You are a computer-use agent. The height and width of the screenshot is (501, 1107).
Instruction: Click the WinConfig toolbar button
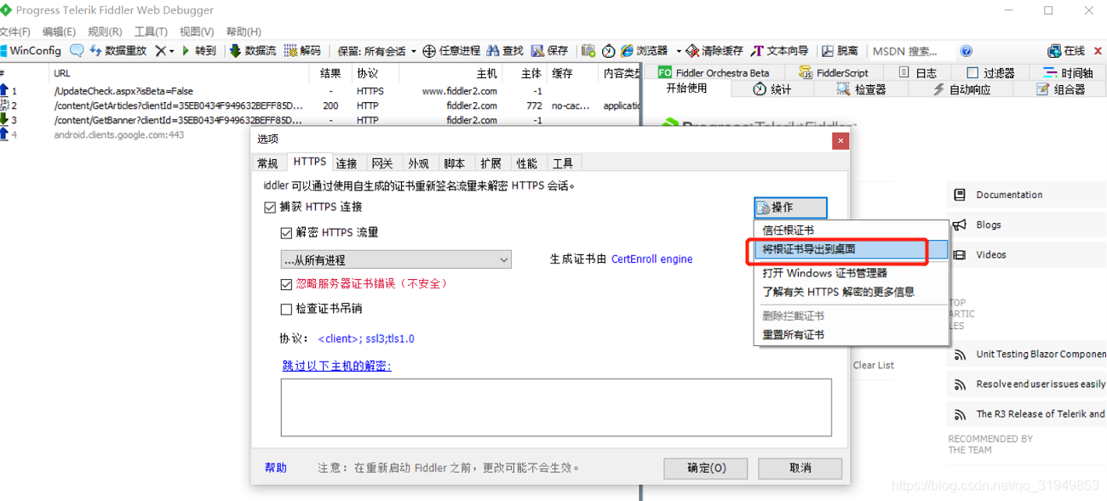click(x=31, y=51)
